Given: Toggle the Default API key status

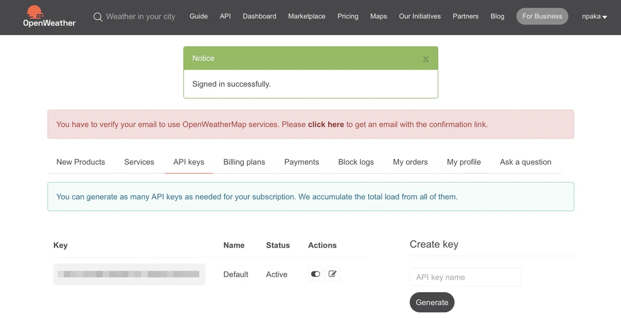Looking at the screenshot, I should coord(316,274).
